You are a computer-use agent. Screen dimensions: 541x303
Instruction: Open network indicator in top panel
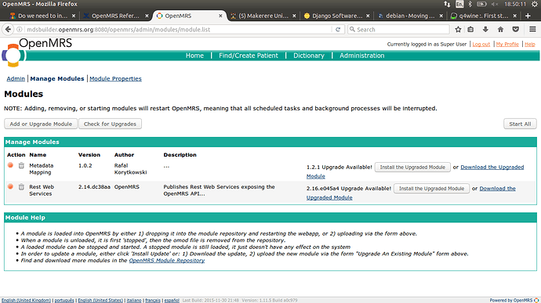point(447,4)
